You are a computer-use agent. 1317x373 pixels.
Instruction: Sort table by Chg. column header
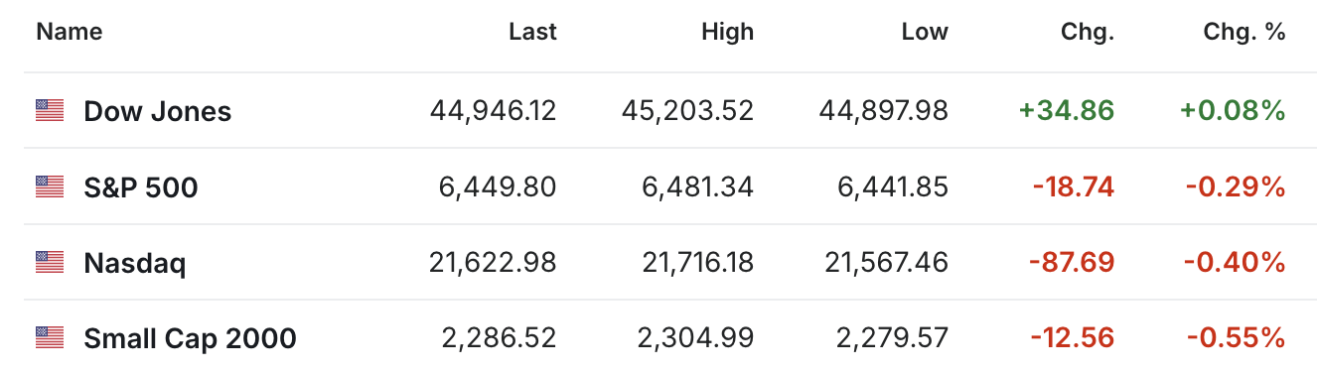point(1088,32)
